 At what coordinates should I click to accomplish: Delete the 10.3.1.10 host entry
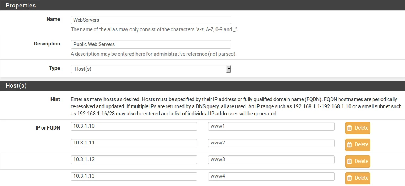(x=357, y=128)
